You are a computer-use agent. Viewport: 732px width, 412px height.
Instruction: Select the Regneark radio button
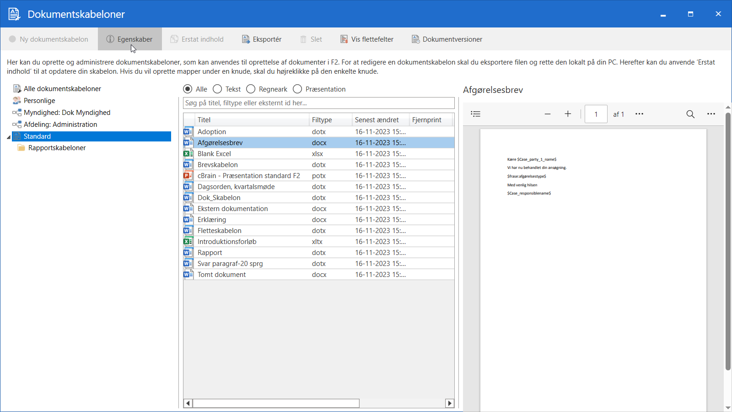pos(251,89)
